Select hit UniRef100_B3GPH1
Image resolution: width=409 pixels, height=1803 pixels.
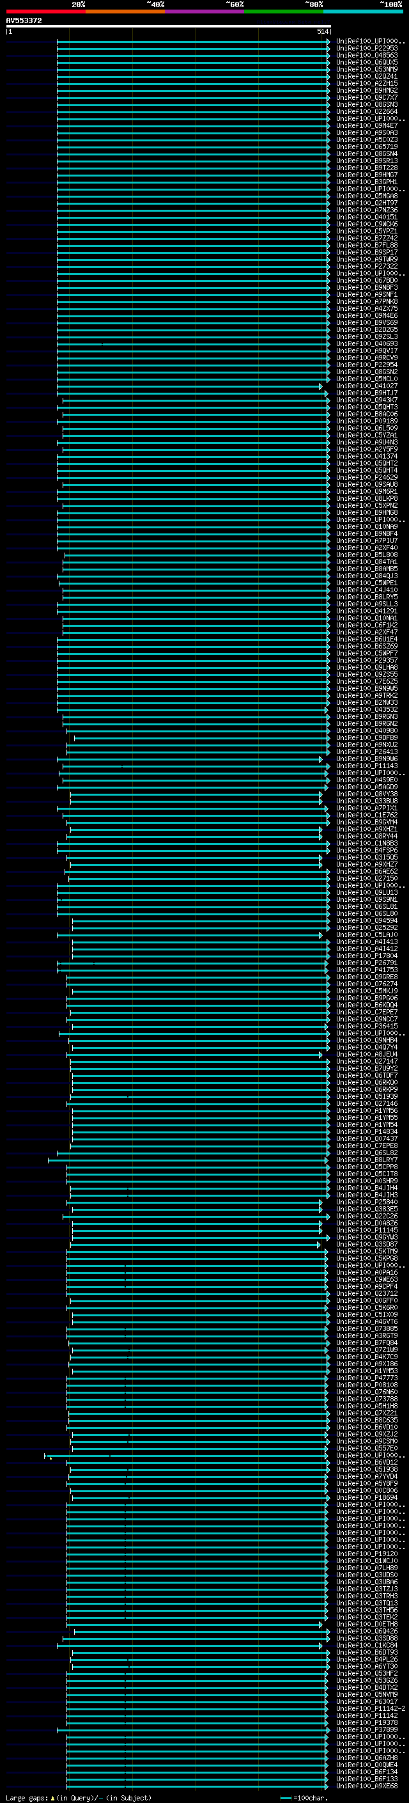tap(367, 182)
